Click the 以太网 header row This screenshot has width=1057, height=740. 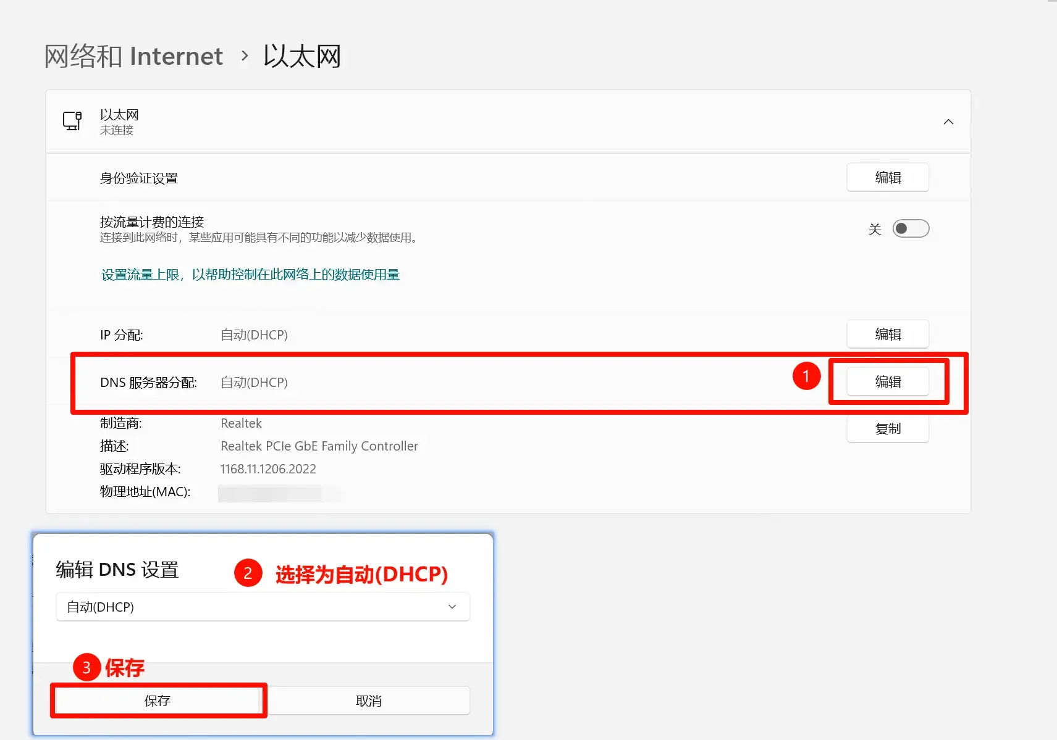pyautogui.click(x=494, y=122)
